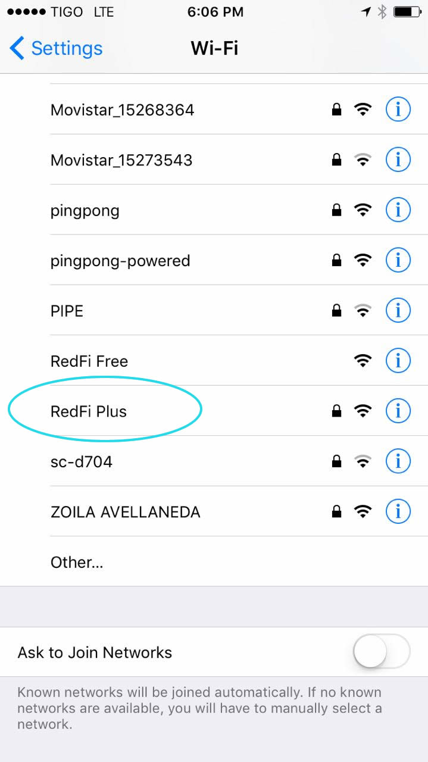This screenshot has height=762, width=428.
Task: Go back to Settings
Action: (x=66, y=48)
